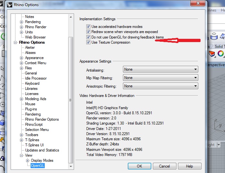Select the gear tool icon in left toolbar
Viewport: 225px width, 173px height.
[x=2, y=140]
